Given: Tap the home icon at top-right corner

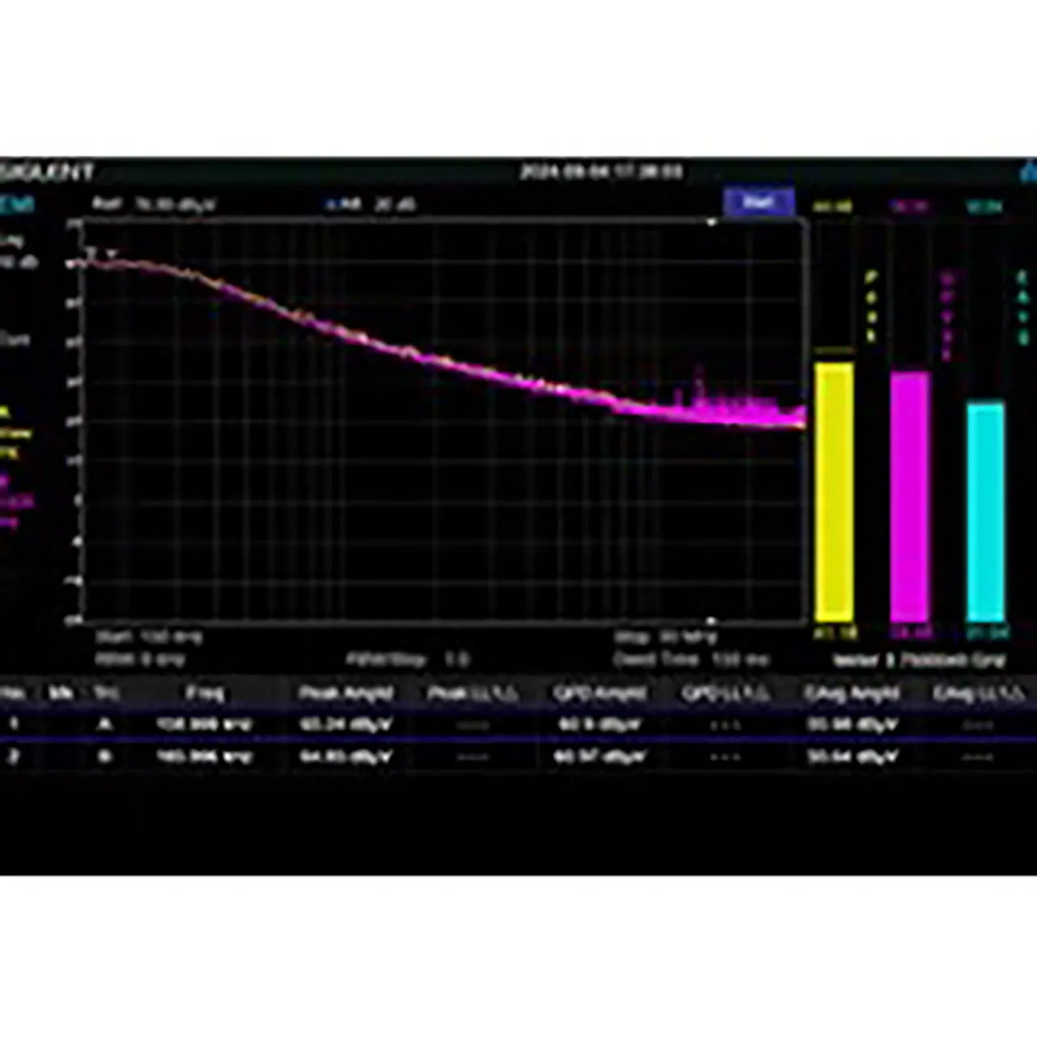Looking at the screenshot, I should tap(1029, 172).
